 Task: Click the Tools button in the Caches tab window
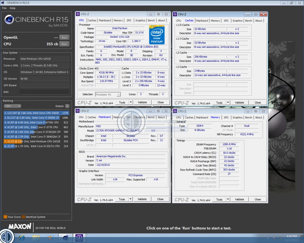(x=219, y=102)
